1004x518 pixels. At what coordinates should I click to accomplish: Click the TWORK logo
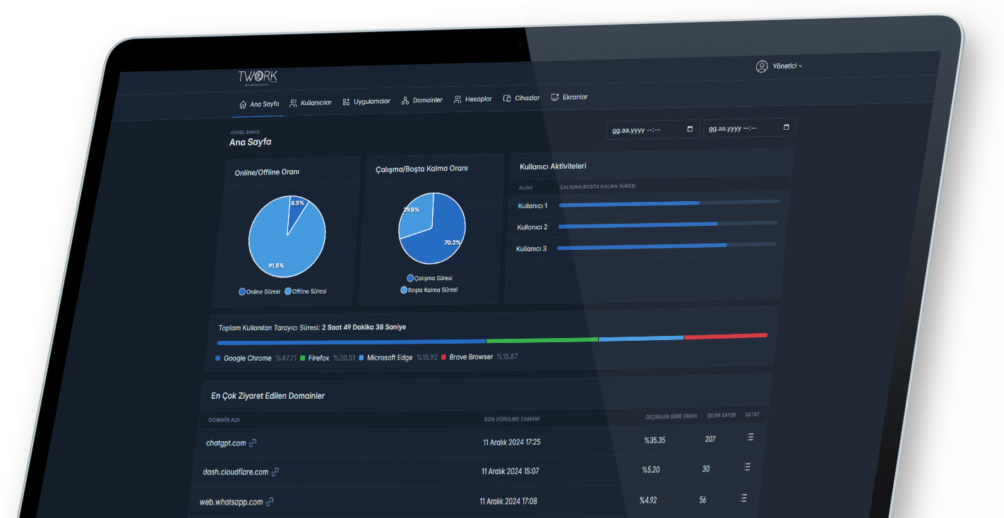(x=258, y=78)
